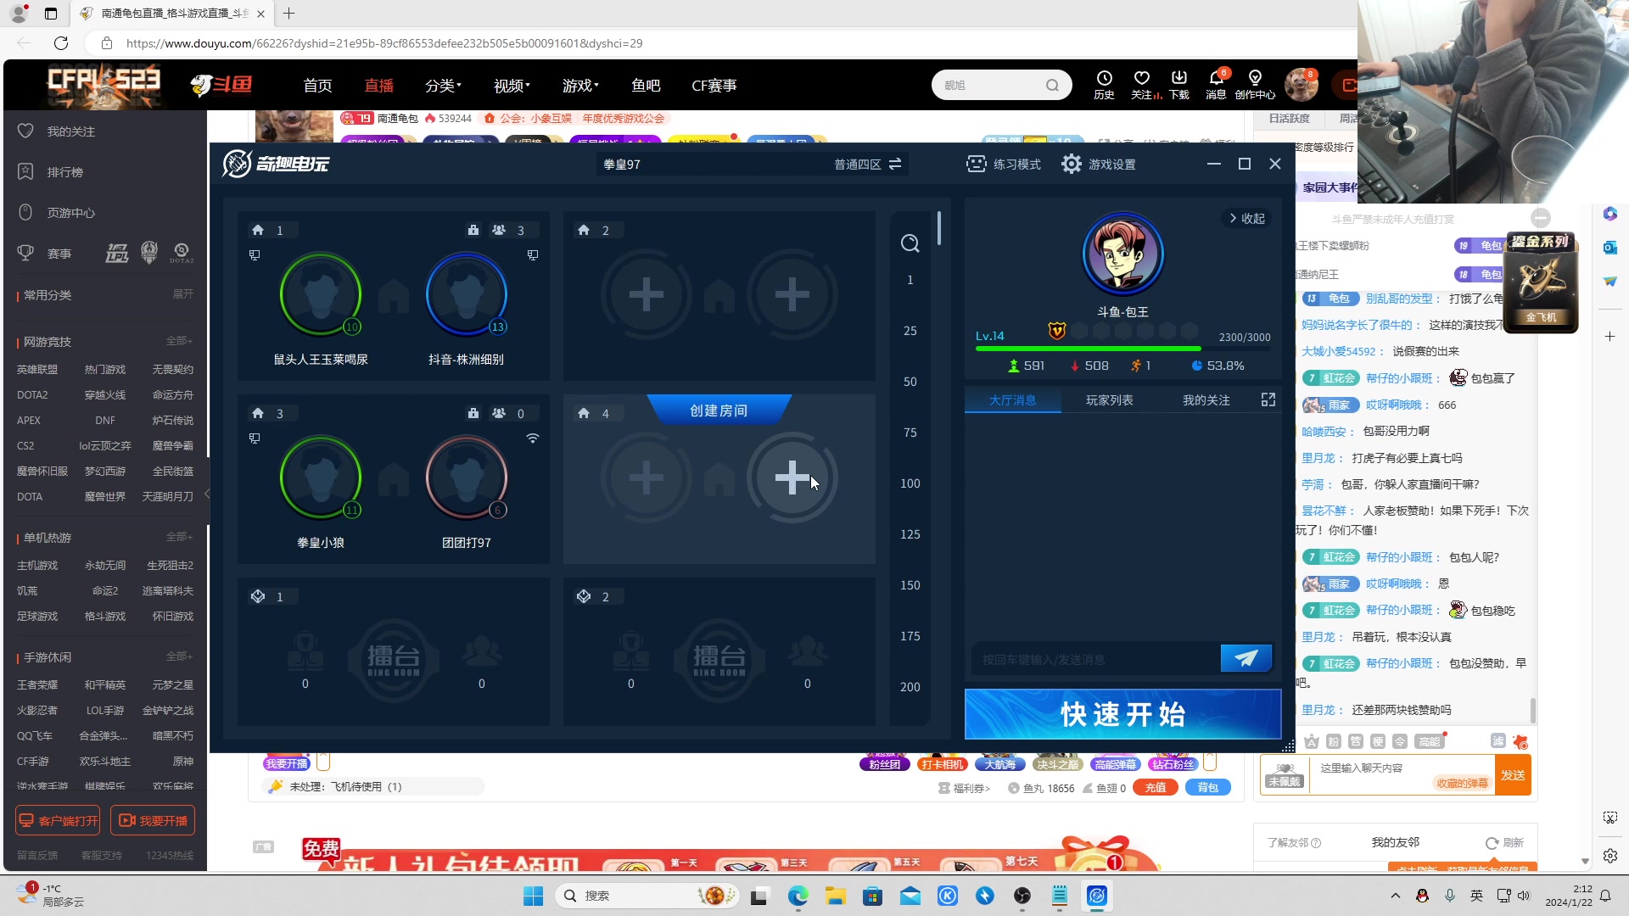Viewport: 1629px width, 916px height.
Task: Open sidebar My Follows heart item
Action: (56, 131)
